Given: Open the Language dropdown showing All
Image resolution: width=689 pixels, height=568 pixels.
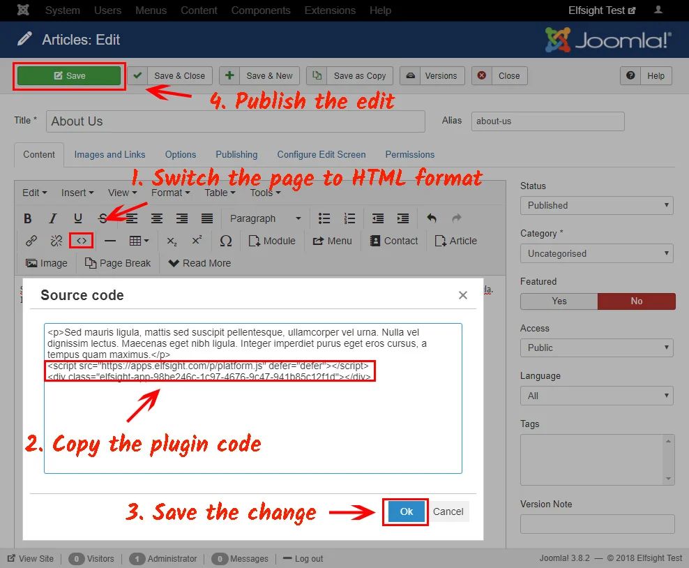Looking at the screenshot, I should tap(597, 396).
